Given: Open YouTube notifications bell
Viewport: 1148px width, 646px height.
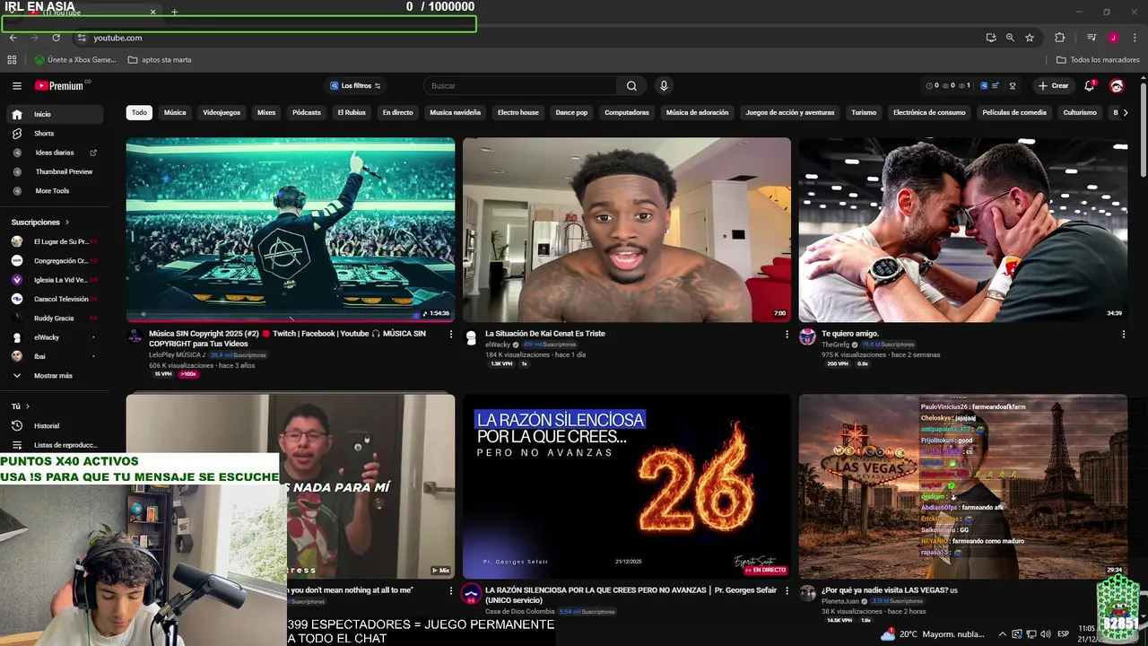Looking at the screenshot, I should coord(1090,86).
